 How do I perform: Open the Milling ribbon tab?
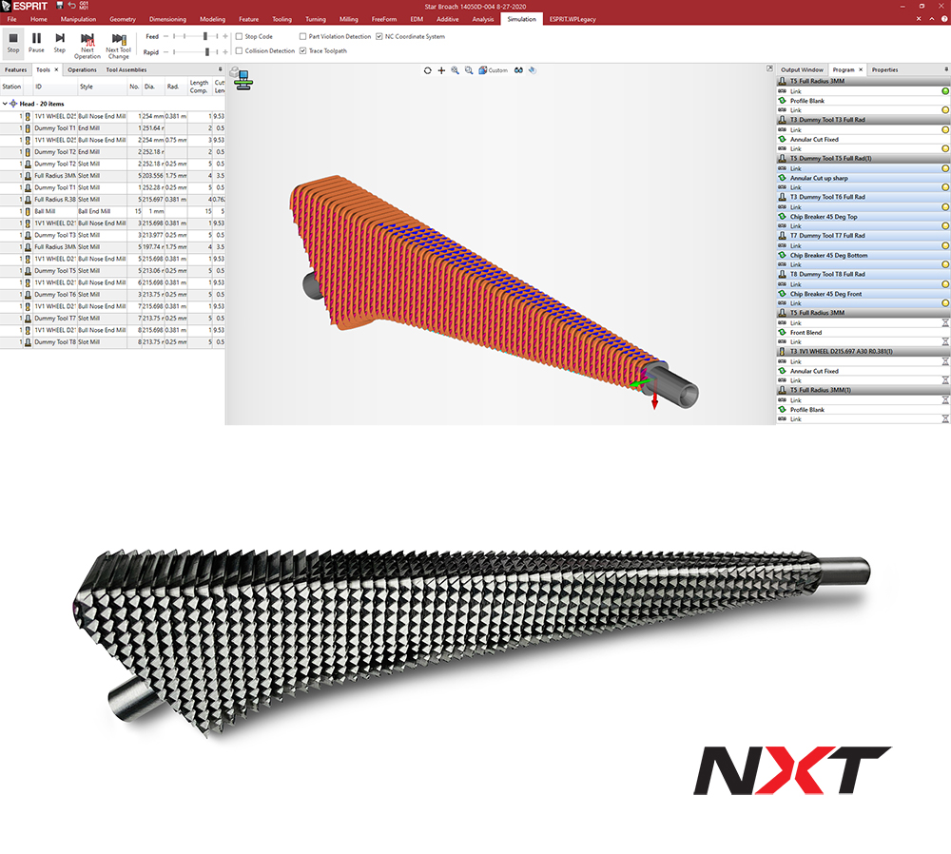point(349,19)
